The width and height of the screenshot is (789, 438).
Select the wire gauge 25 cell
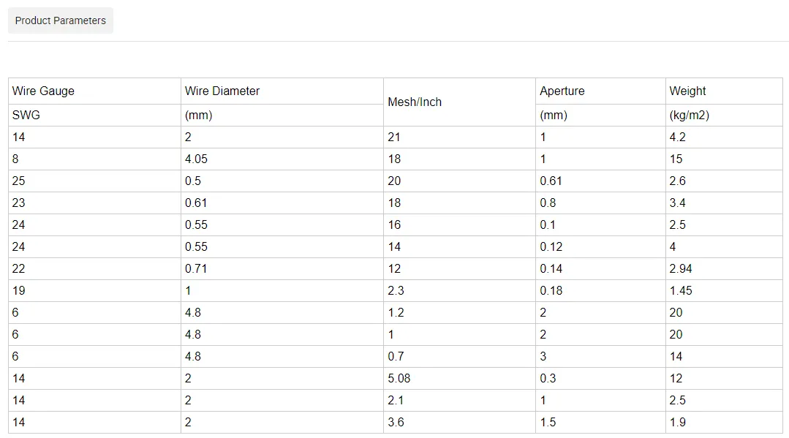19,181
